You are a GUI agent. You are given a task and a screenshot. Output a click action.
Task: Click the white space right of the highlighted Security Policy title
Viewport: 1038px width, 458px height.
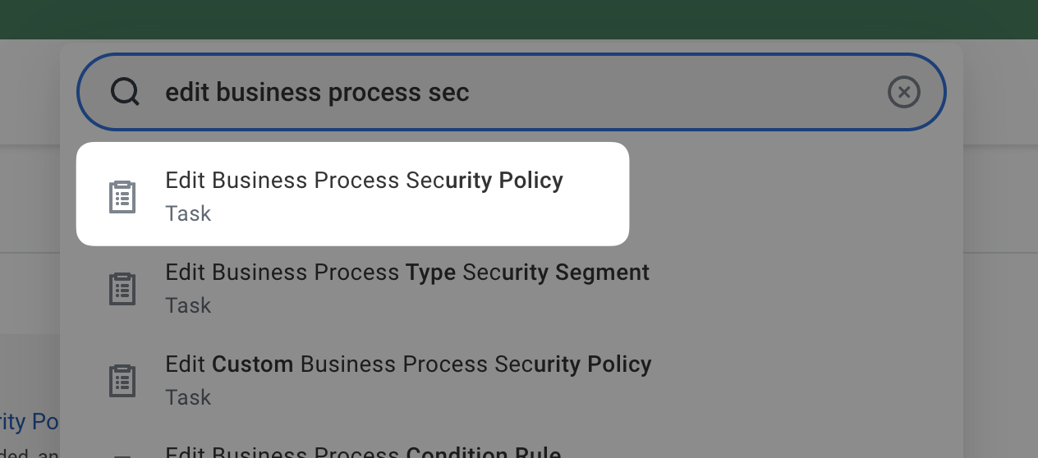pyautogui.click(x=596, y=194)
